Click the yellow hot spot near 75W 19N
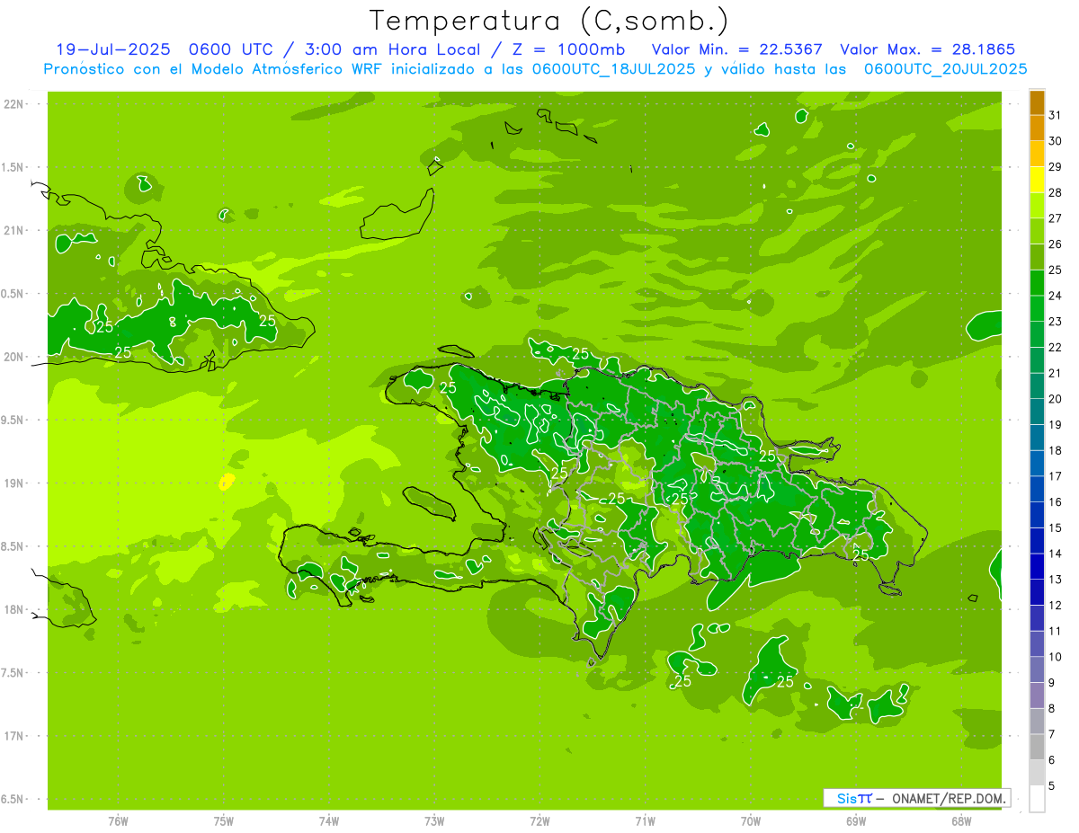 point(227,482)
